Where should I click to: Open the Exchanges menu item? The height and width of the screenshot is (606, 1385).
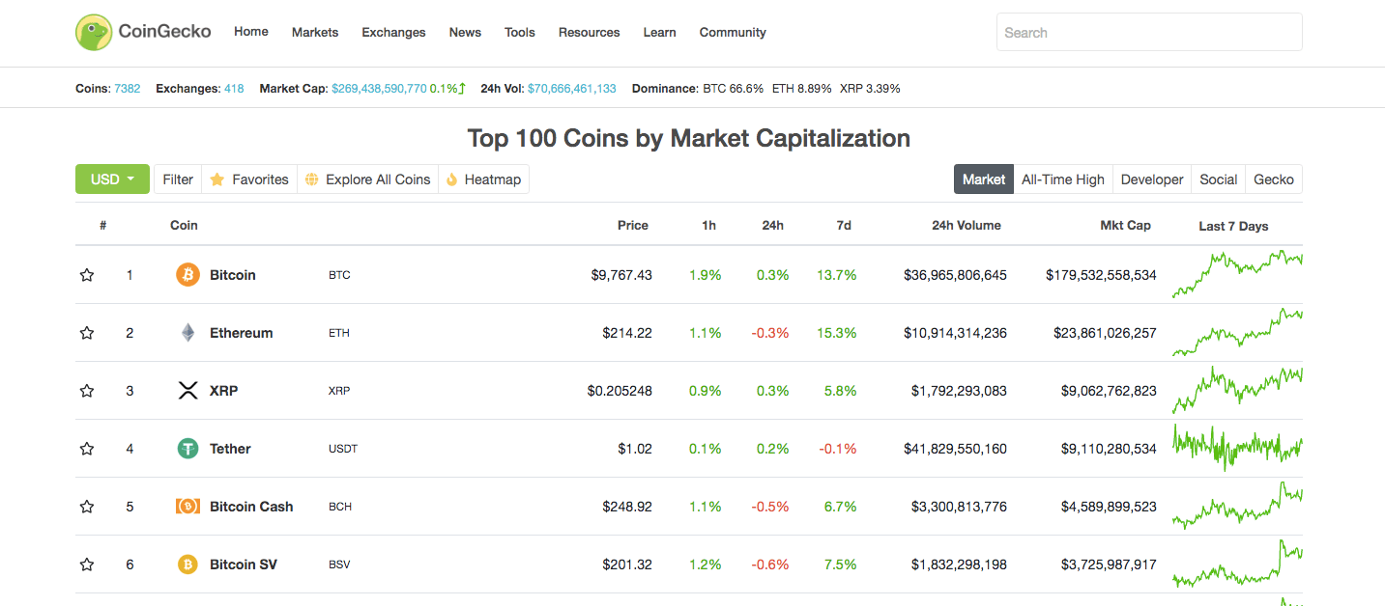pos(393,32)
